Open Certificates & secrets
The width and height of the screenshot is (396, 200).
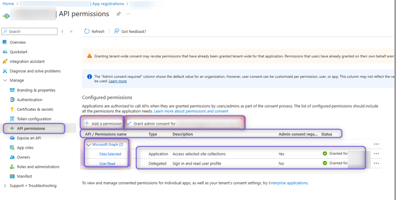(35, 110)
